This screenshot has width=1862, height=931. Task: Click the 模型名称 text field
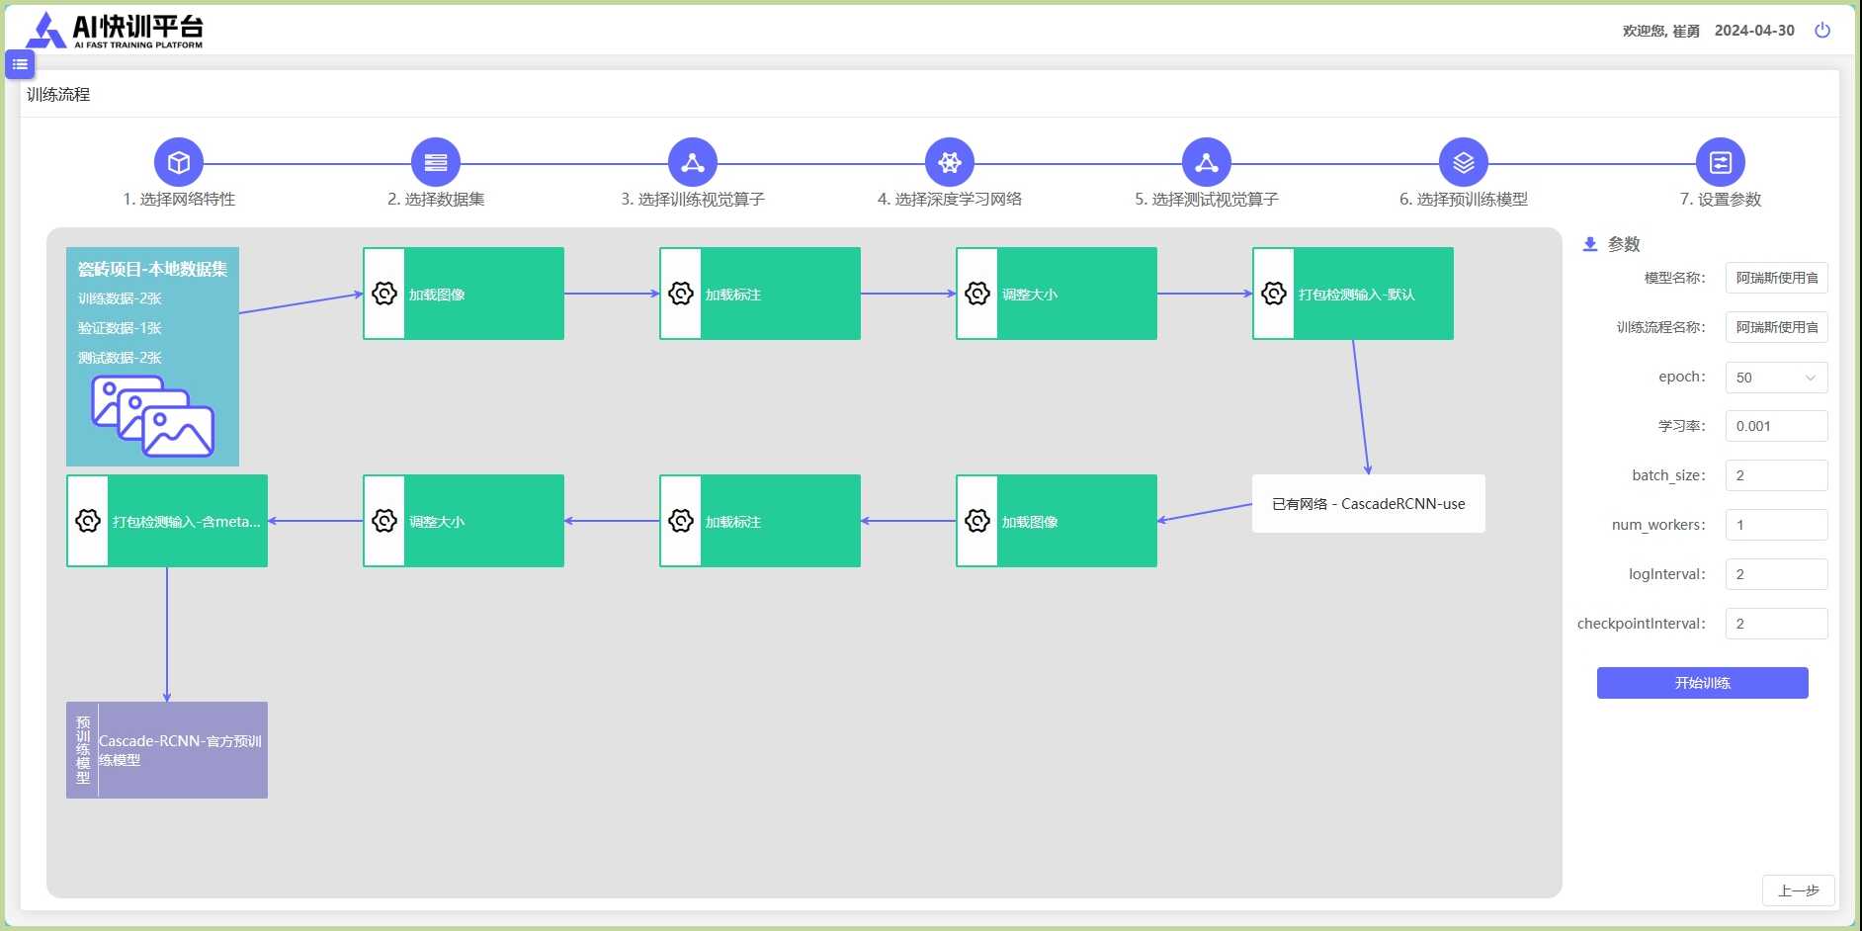[1776, 278]
